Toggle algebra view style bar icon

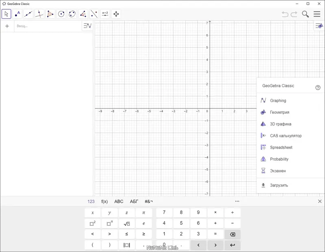coord(87,26)
